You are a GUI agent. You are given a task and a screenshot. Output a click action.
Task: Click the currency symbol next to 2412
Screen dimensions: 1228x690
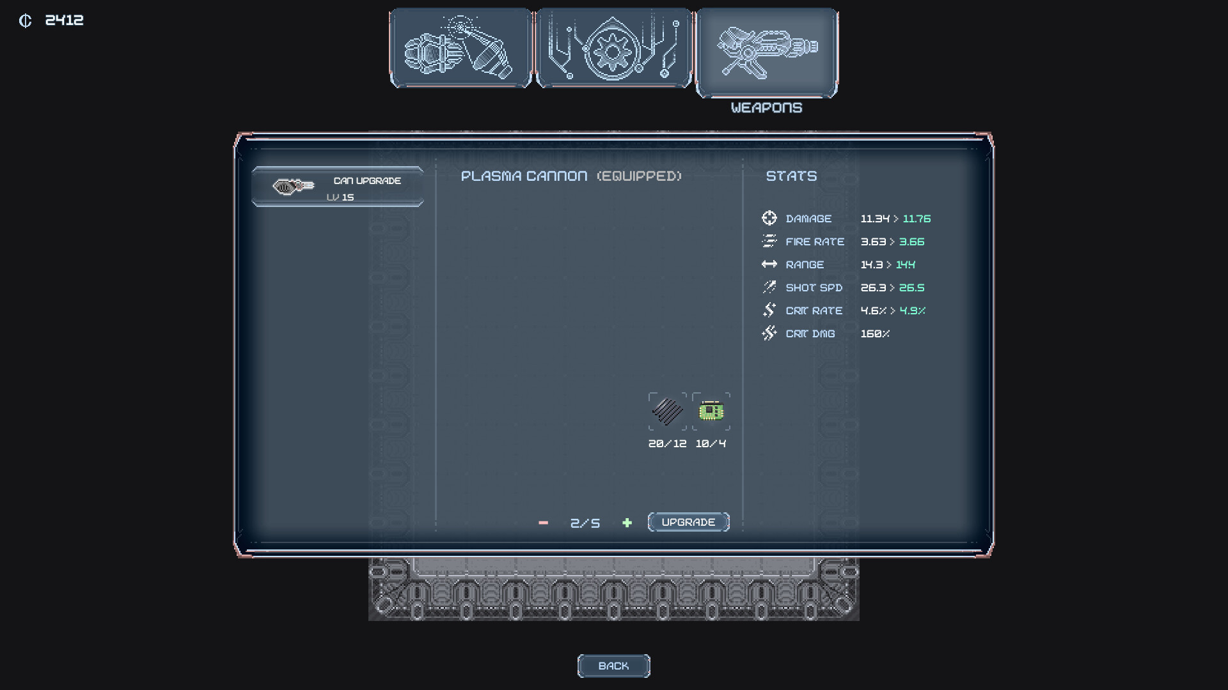click(x=25, y=20)
